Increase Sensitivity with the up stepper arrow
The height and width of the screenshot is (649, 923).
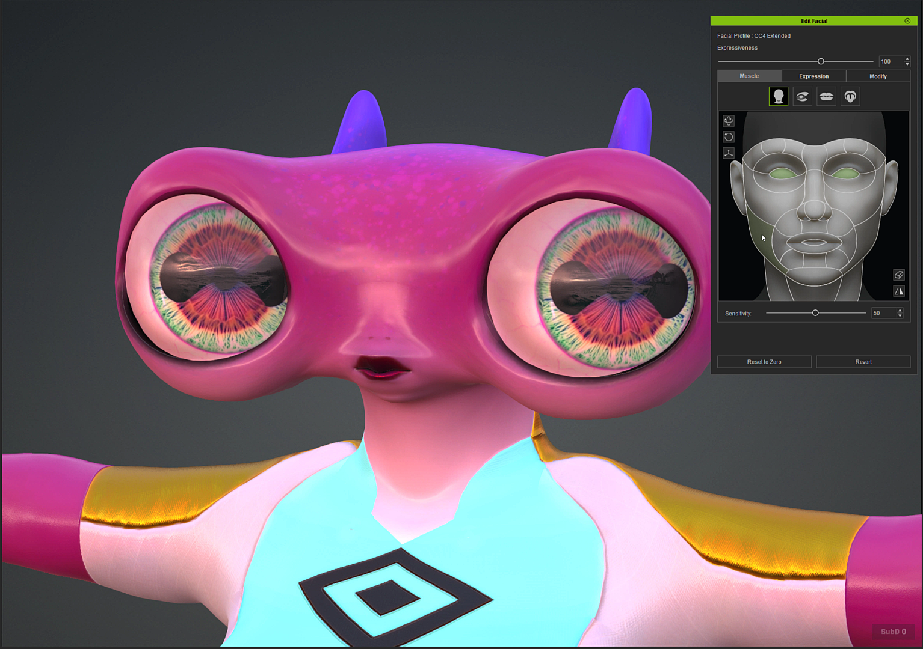(900, 311)
